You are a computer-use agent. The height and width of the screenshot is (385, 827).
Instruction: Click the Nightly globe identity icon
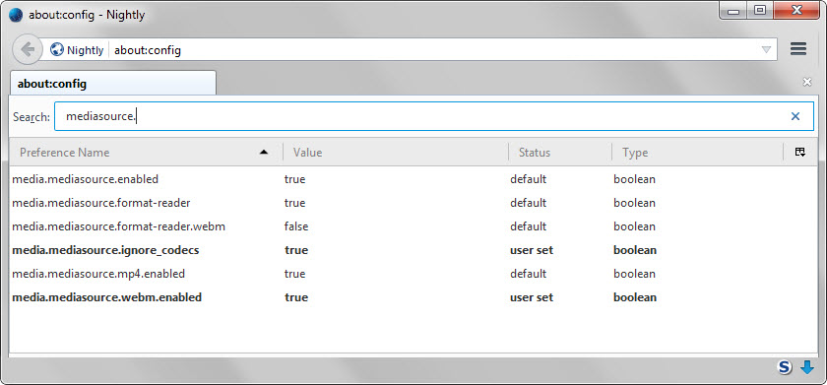point(56,50)
